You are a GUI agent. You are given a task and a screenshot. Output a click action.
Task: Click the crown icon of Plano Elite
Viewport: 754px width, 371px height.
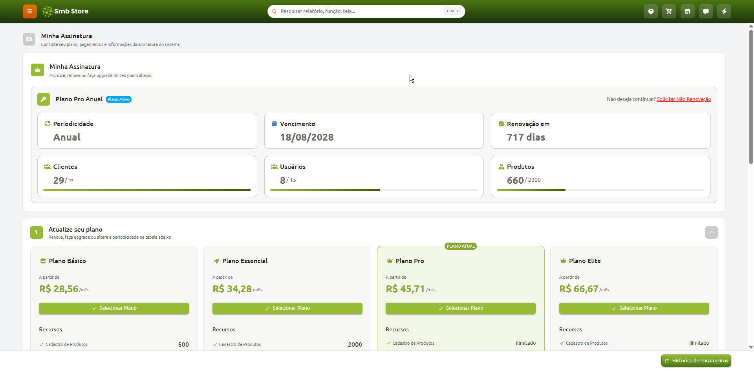click(x=563, y=261)
